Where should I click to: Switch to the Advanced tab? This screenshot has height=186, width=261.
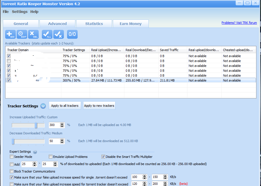(57, 24)
